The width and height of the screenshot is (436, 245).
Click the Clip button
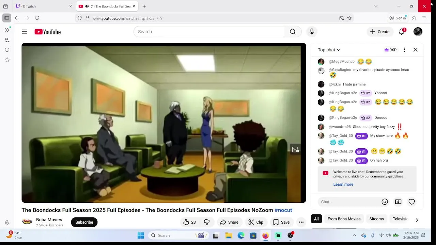coord(256,222)
